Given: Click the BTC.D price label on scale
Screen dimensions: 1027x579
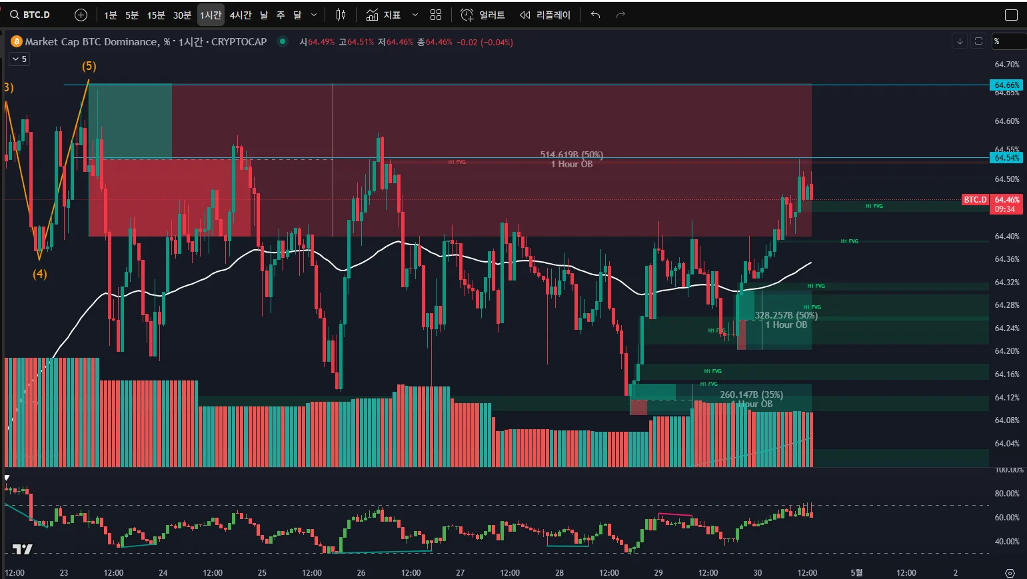Looking at the screenshot, I should 975,200.
